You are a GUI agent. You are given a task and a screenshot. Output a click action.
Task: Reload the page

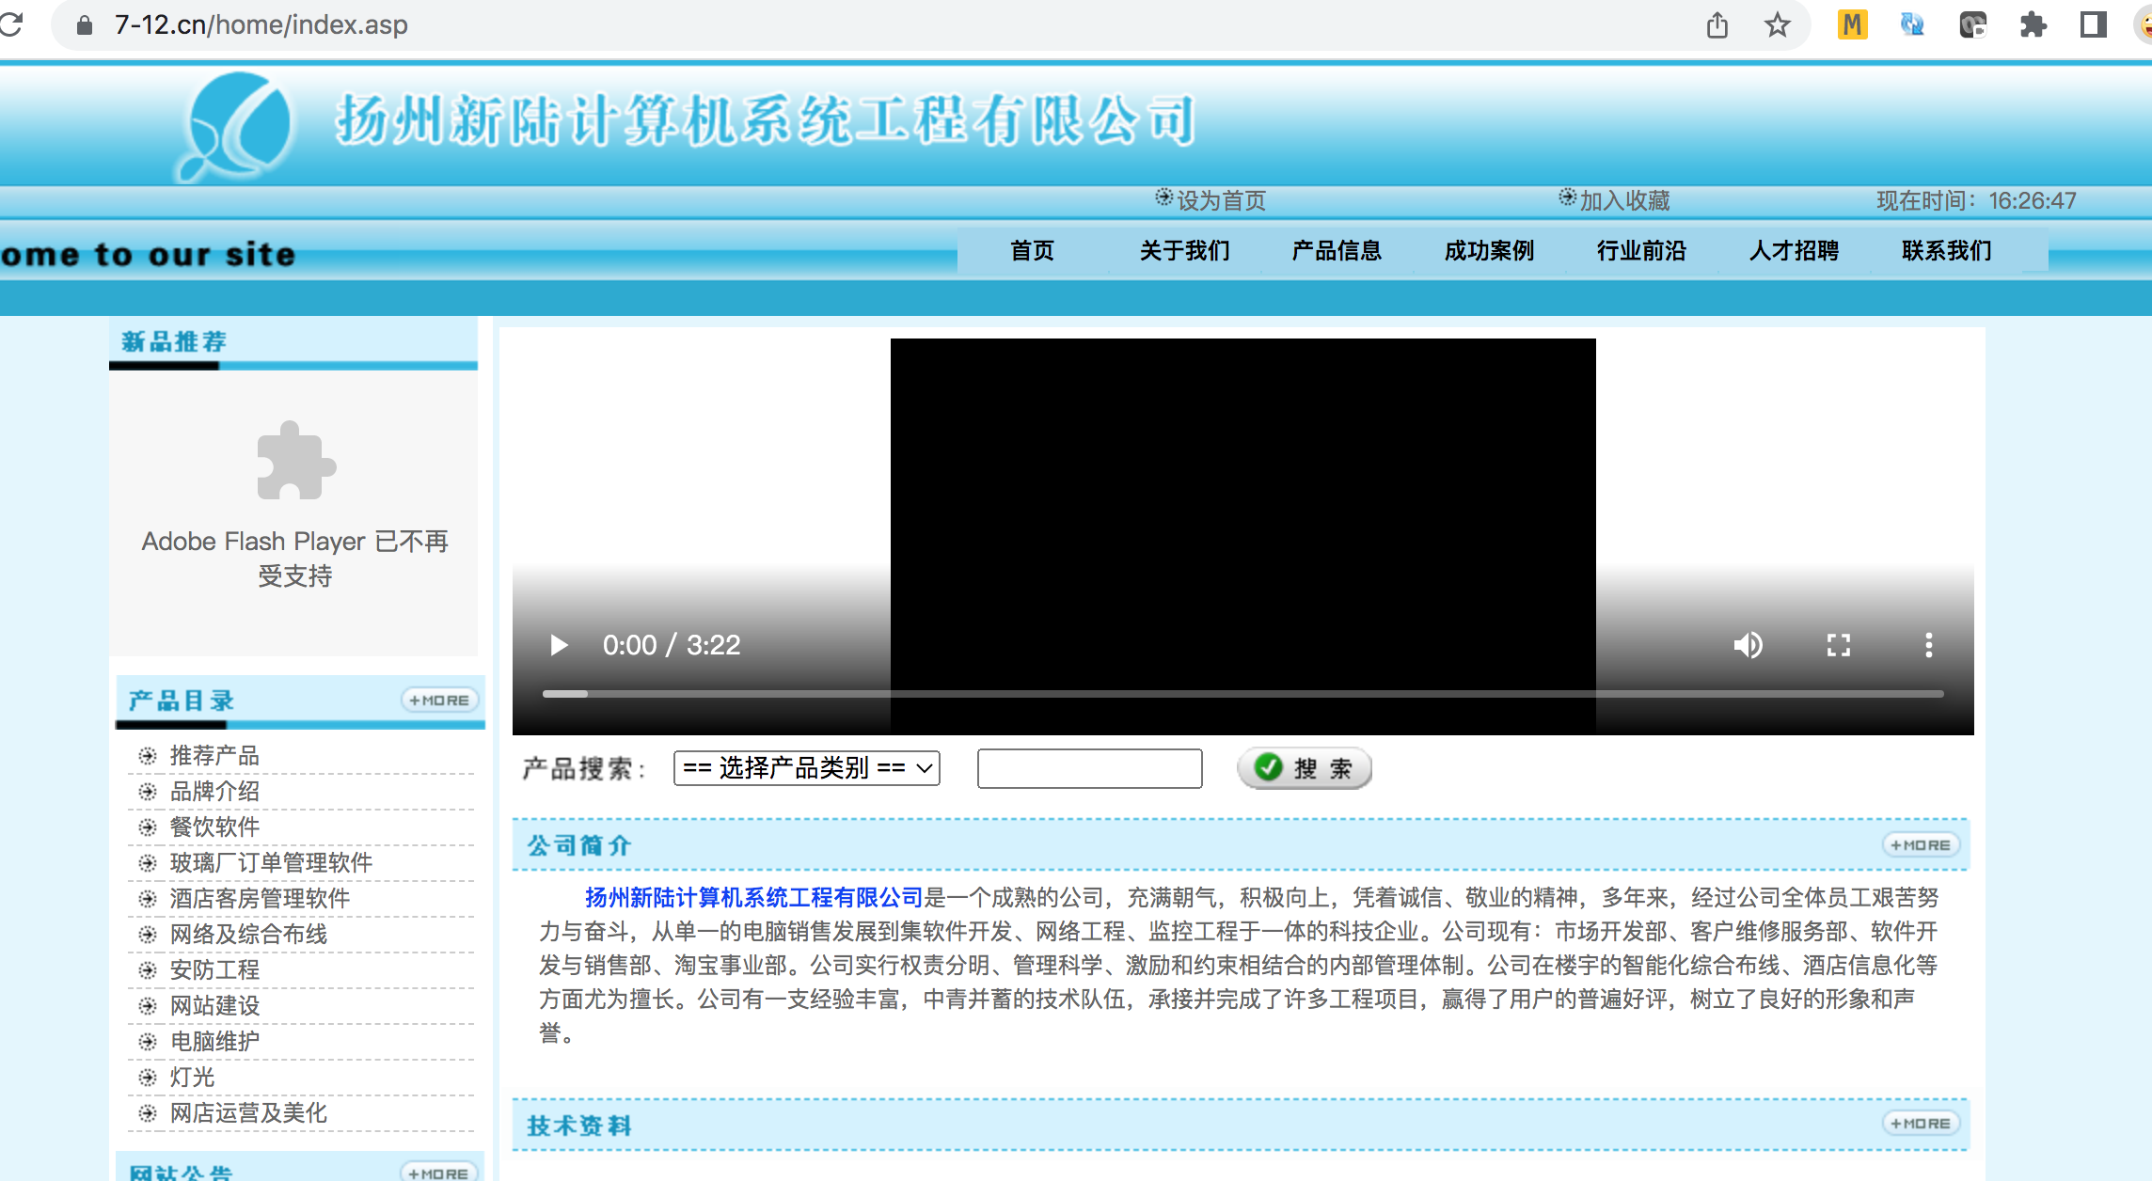click(x=11, y=25)
